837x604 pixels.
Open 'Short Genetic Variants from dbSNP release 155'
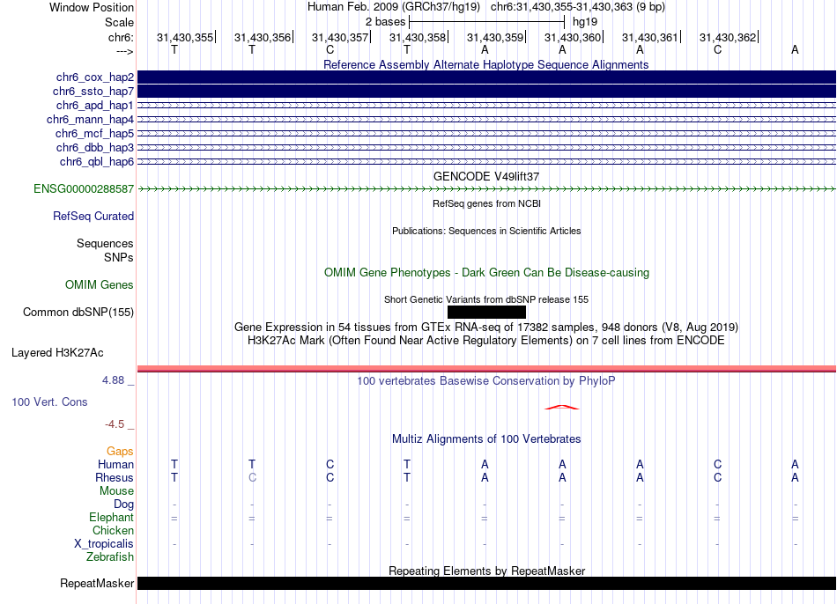486,300
